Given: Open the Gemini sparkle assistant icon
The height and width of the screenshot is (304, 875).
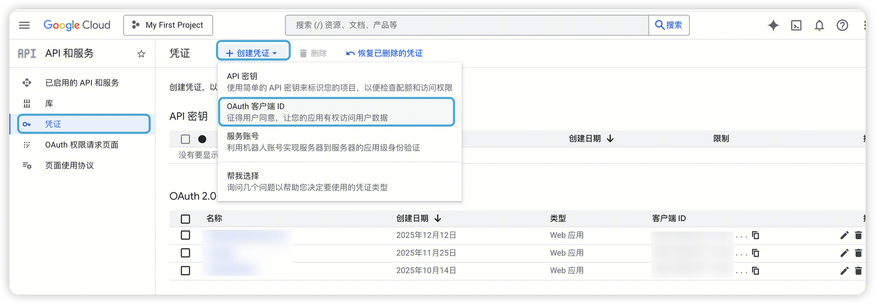Looking at the screenshot, I should [x=773, y=25].
